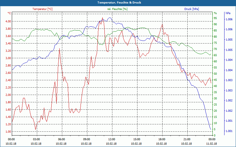
Task: Click the '18:00' time axis label
Action: 162,139
